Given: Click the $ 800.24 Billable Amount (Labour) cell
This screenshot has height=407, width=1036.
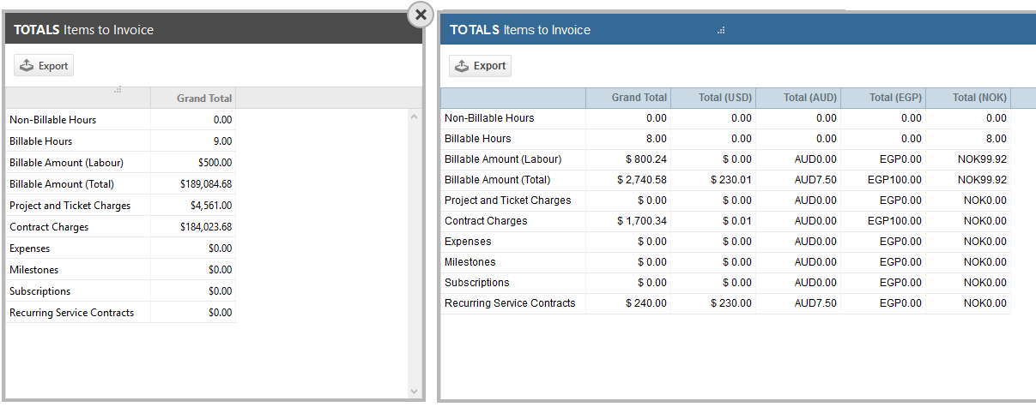Looking at the screenshot, I should [628, 159].
